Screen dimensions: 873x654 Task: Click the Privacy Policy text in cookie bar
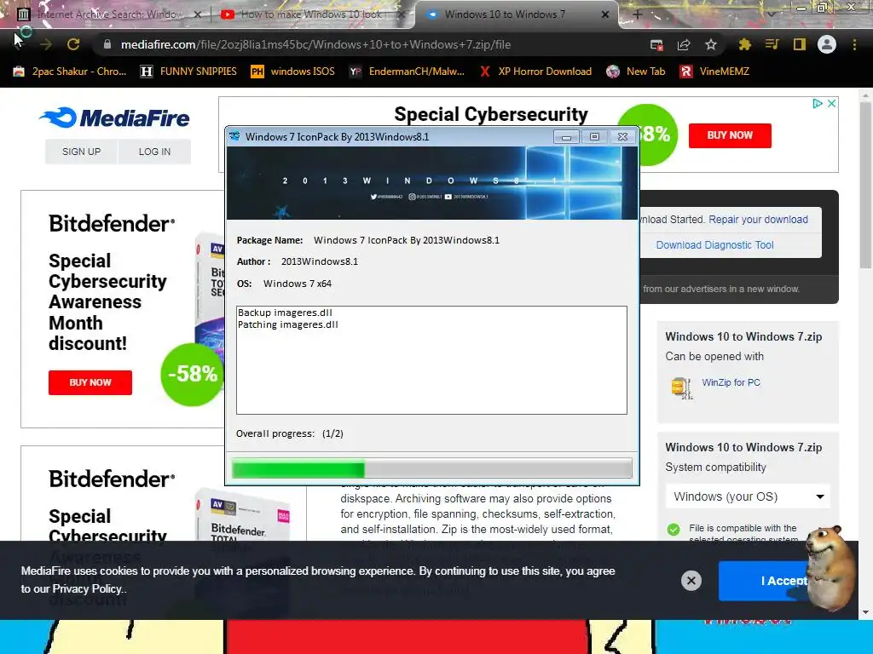click(x=87, y=588)
